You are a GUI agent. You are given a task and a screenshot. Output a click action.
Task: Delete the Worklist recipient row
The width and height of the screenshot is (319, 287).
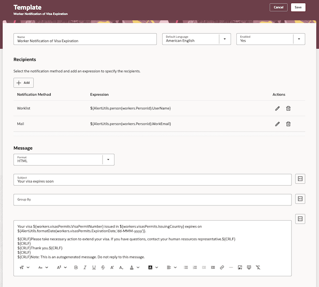tap(288, 109)
